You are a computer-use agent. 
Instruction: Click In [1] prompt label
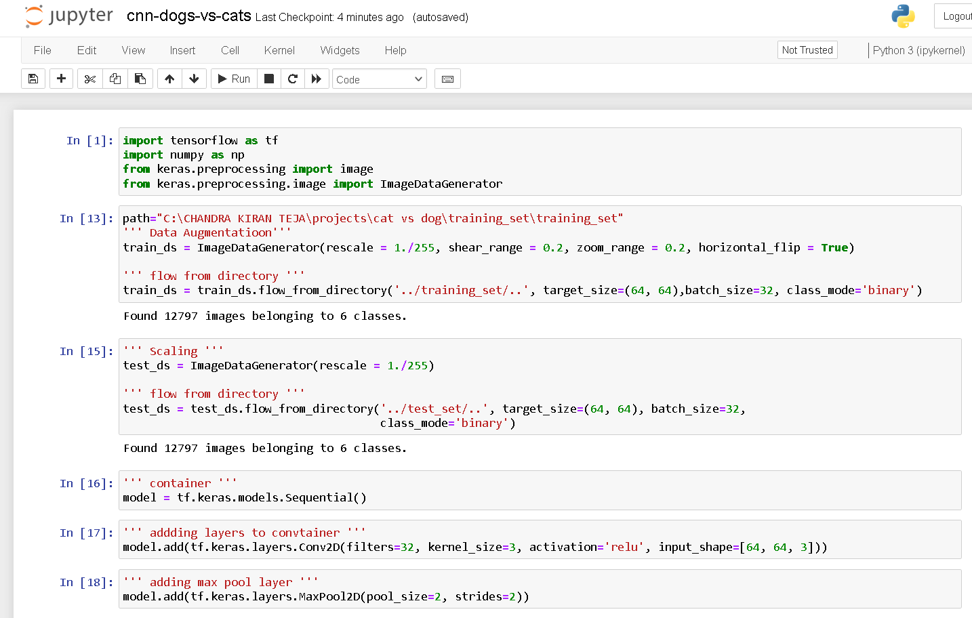[x=90, y=140]
